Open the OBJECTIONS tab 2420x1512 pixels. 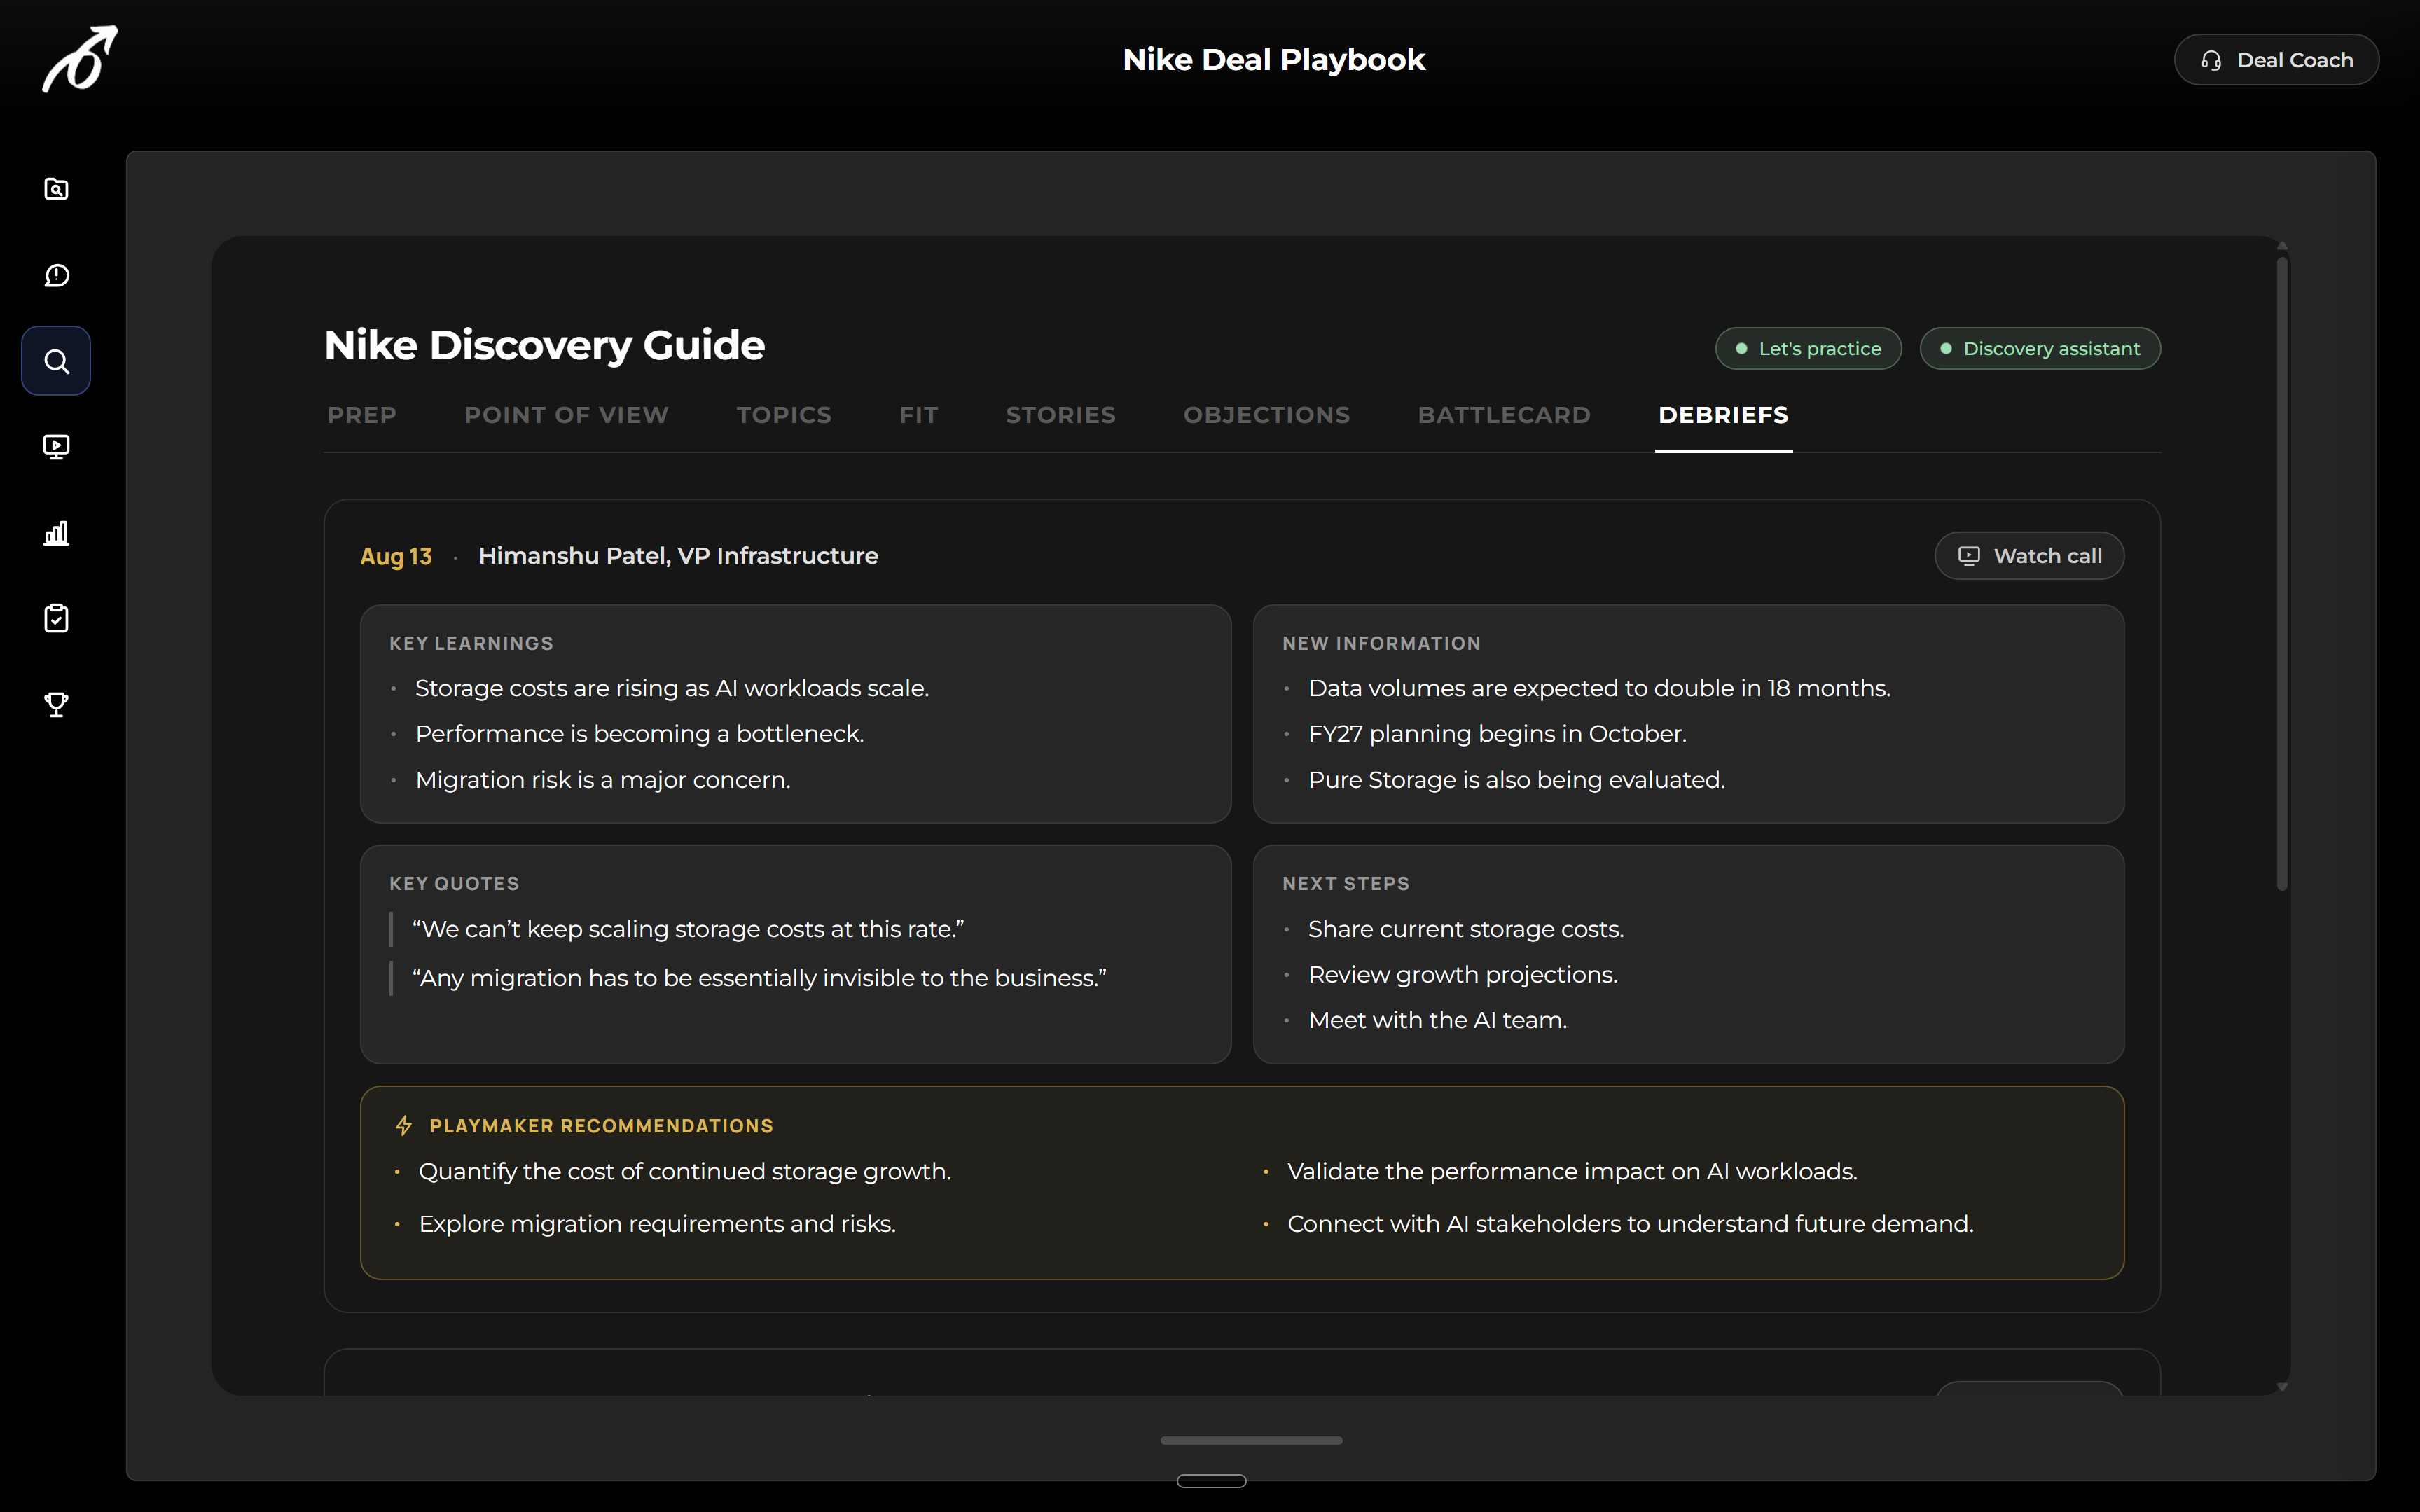(1266, 415)
